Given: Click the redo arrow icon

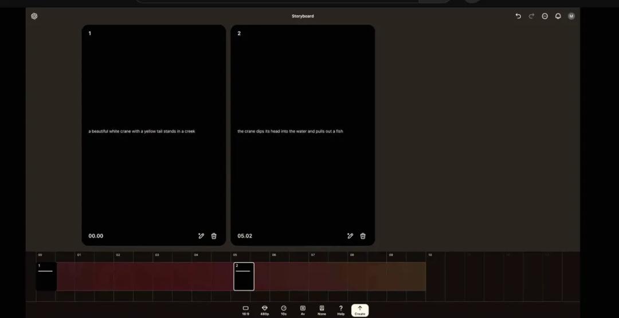Looking at the screenshot, I should click(531, 16).
